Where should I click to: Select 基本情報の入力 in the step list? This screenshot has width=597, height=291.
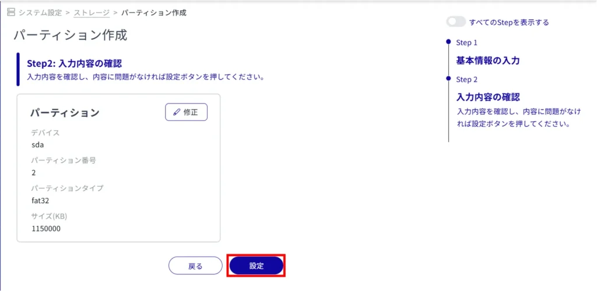487,61
